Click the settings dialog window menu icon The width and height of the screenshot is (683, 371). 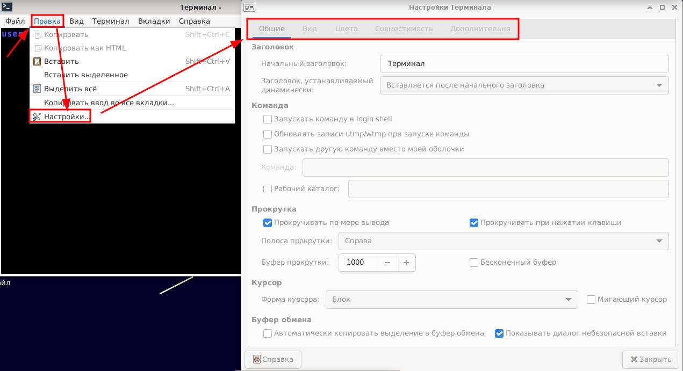coord(249,8)
